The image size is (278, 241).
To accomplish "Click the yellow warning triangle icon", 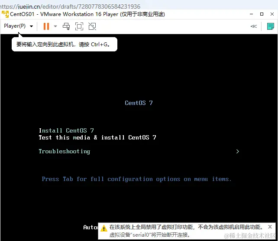I will (x=104, y=228).
